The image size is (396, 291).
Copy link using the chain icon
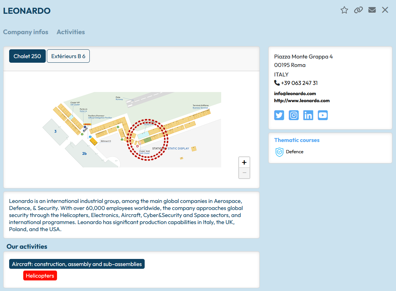pyautogui.click(x=358, y=10)
